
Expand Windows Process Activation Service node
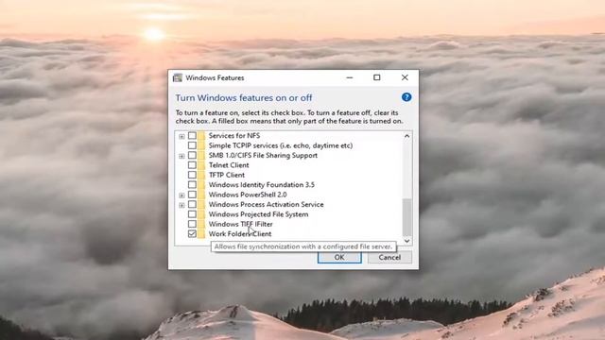[181, 205]
